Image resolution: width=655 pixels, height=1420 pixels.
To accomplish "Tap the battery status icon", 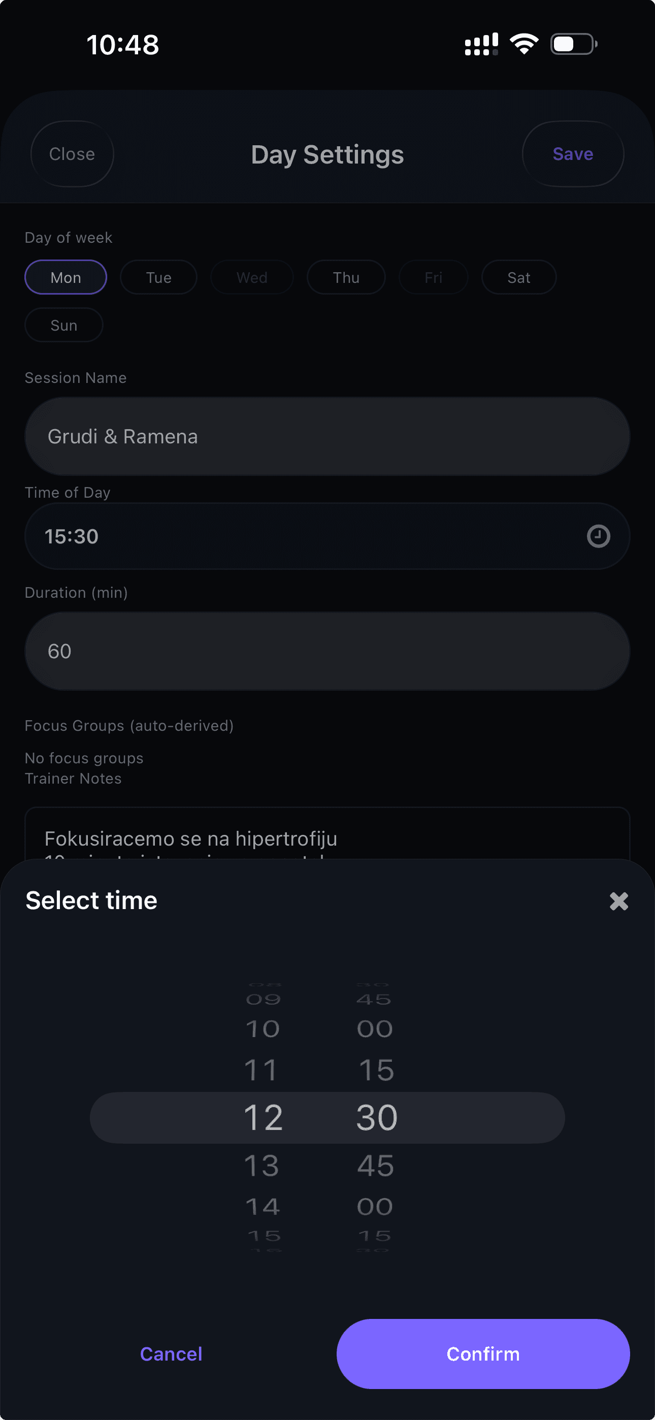I will (573, 44).
